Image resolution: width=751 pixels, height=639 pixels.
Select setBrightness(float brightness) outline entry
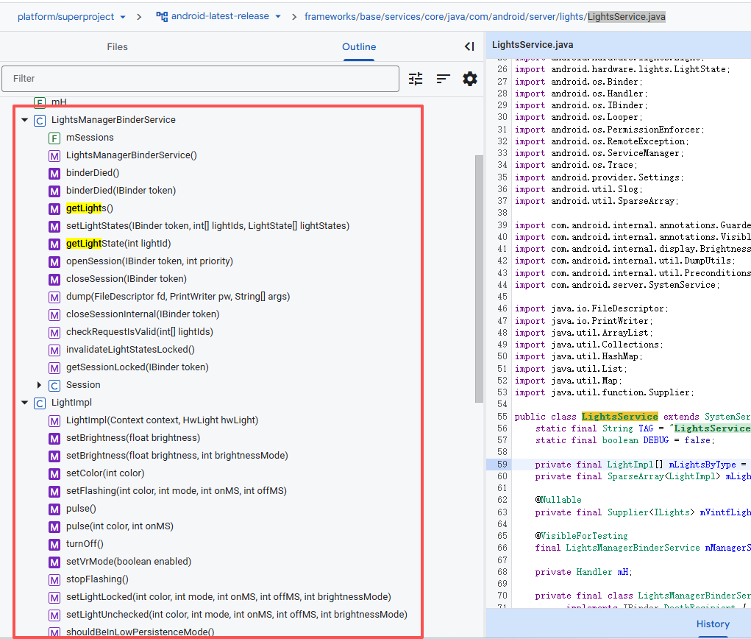(x=133, y=438)
